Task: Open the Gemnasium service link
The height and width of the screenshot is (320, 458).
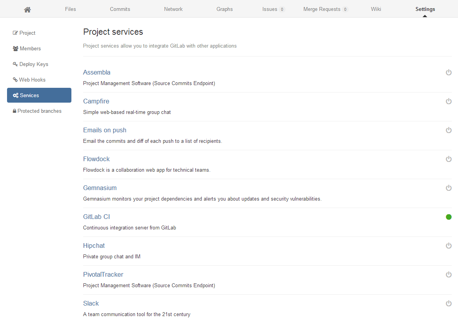Action: [x=99, y=188]
